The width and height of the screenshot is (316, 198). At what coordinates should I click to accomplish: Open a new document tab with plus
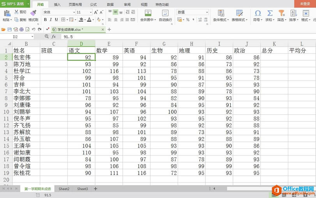tap(109, 30)
